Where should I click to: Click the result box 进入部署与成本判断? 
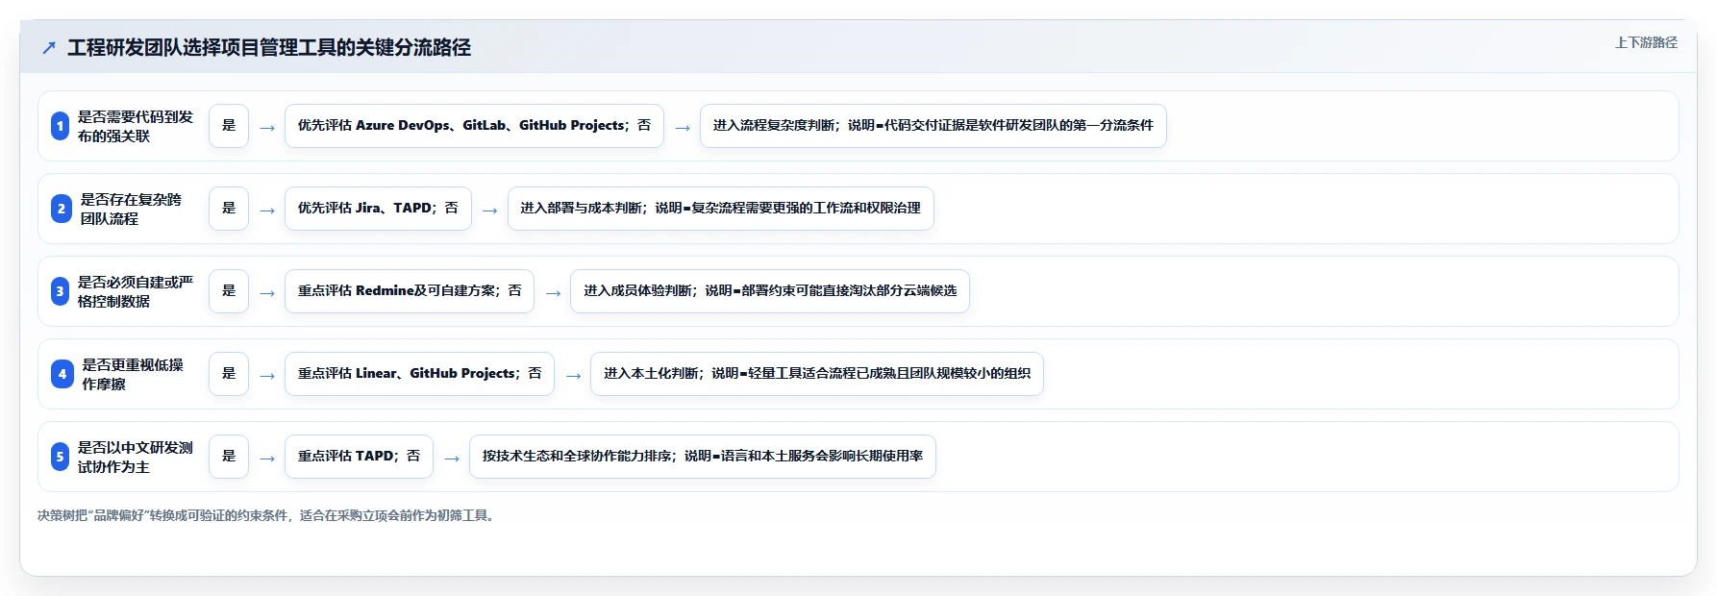[721, 209]
